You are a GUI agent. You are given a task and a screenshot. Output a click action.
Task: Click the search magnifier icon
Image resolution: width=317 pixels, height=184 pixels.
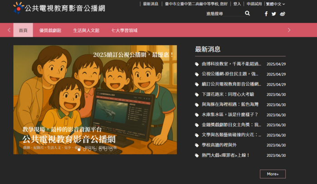[x=247, y=13]
